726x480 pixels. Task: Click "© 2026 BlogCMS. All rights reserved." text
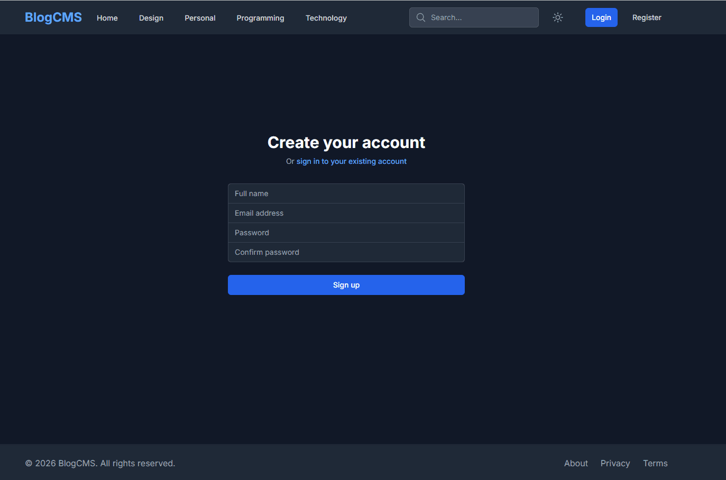100,463
